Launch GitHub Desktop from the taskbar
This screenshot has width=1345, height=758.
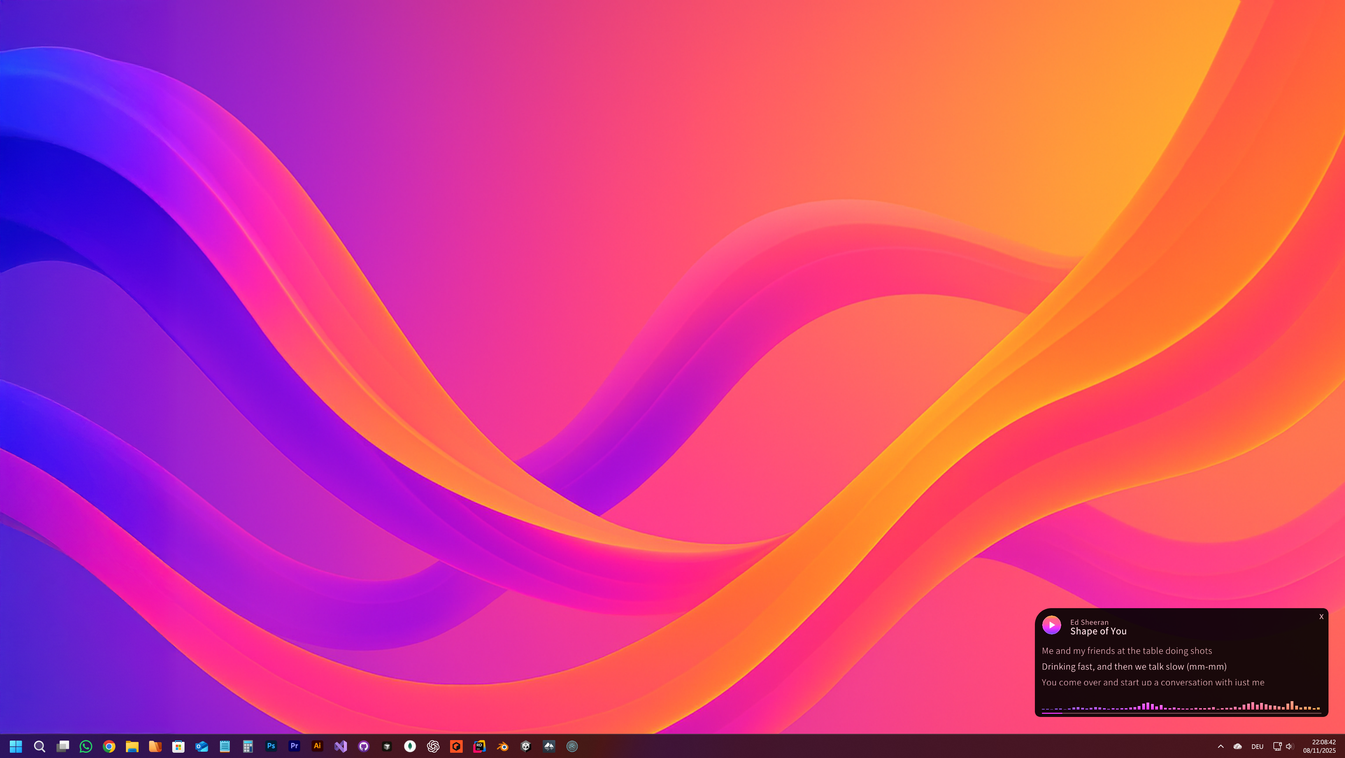pos(363,746)
